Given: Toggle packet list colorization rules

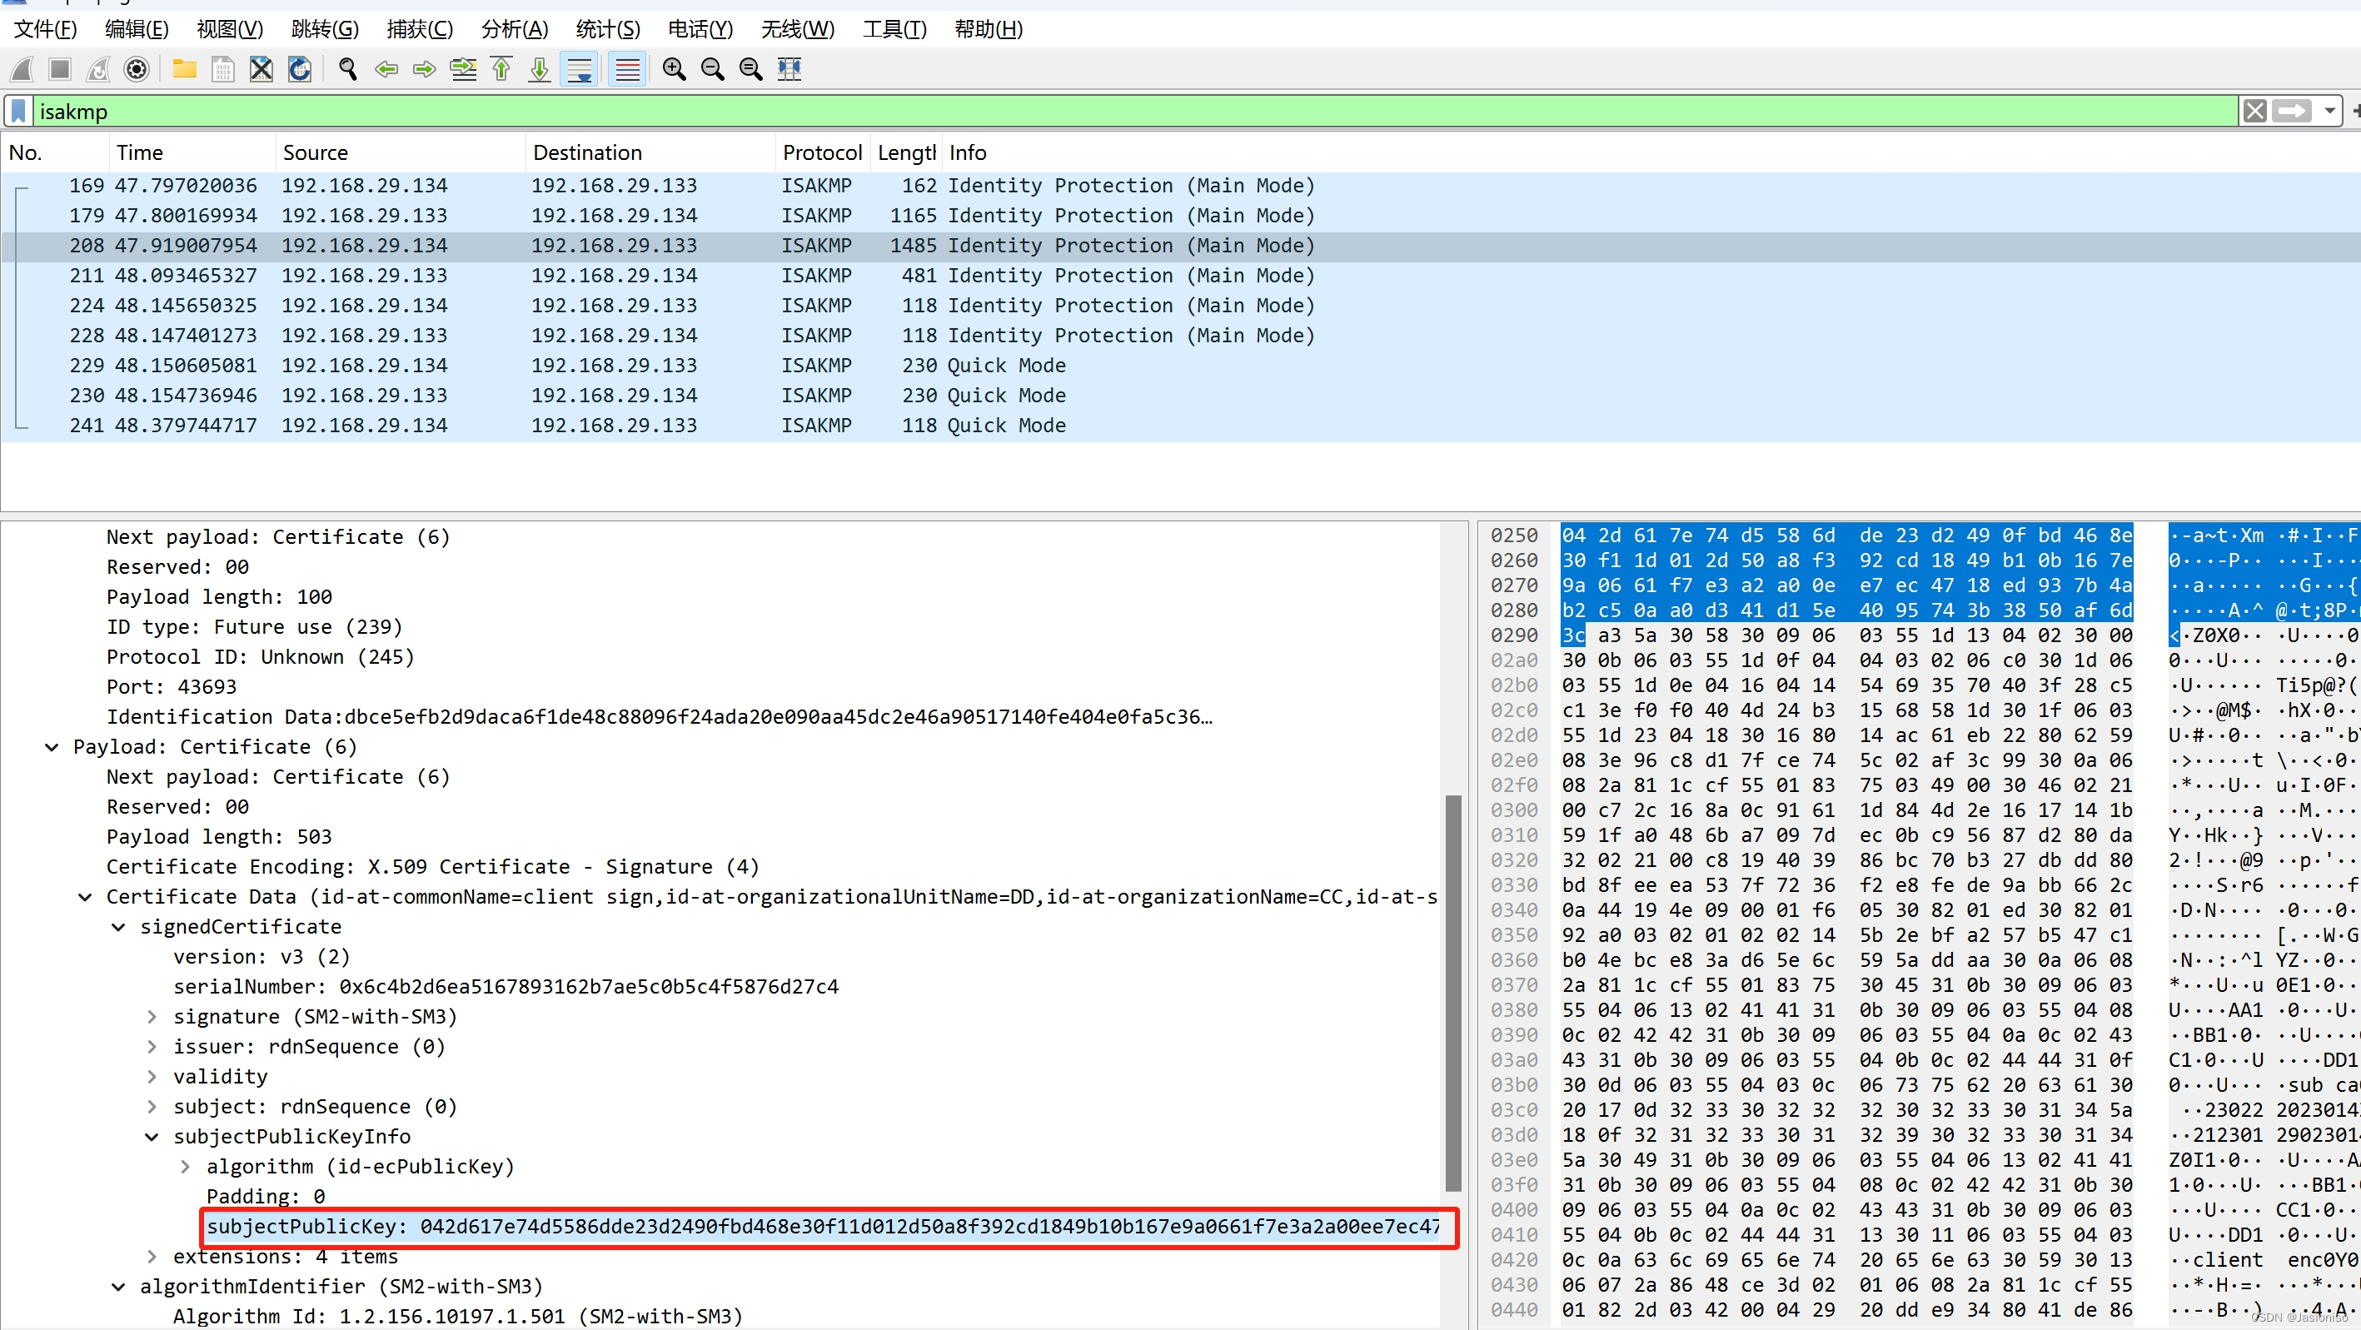Looking at the screenshot, I should tap(628, 69).
